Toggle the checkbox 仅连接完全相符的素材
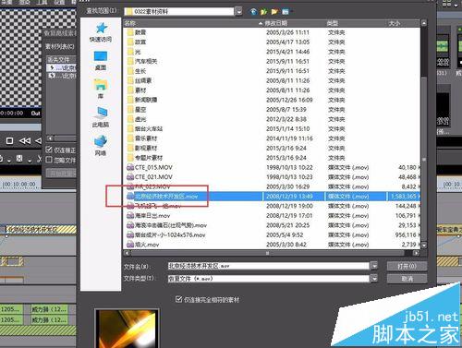 pyautogui.click(x=178, y=299)
